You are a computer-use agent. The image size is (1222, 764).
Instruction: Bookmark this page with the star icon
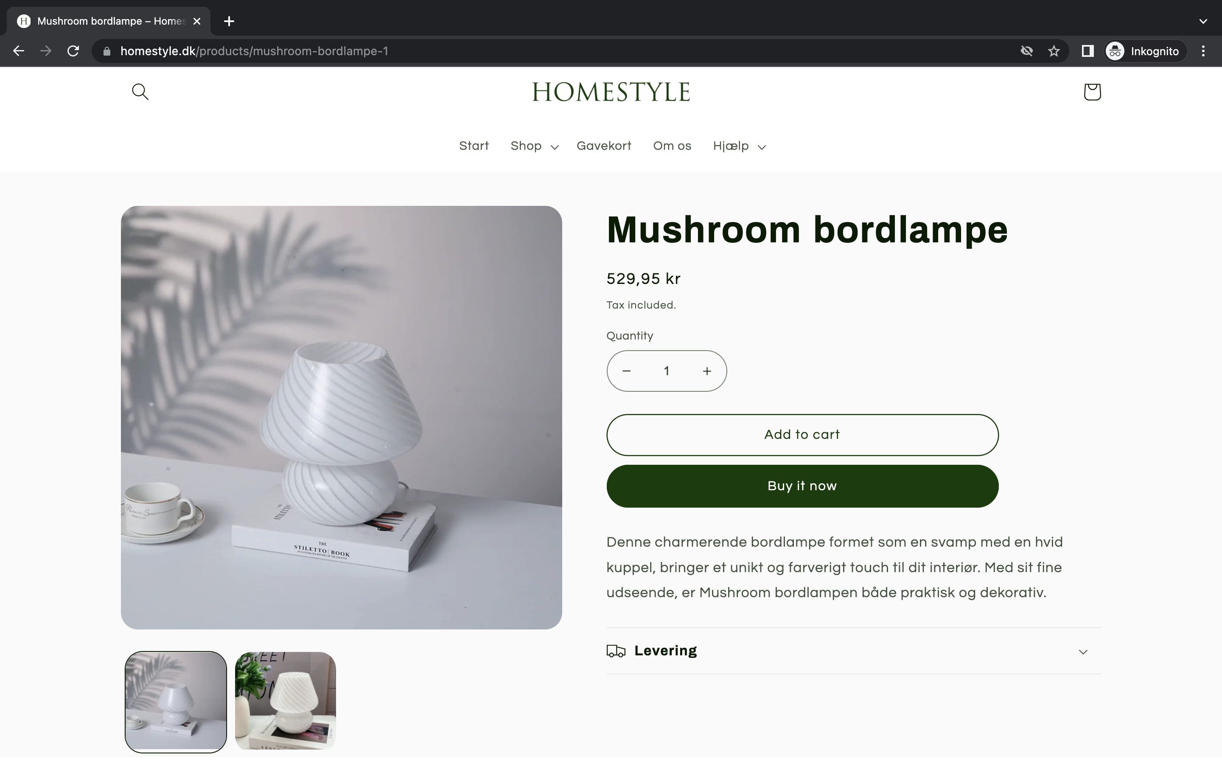[1054, 51]
